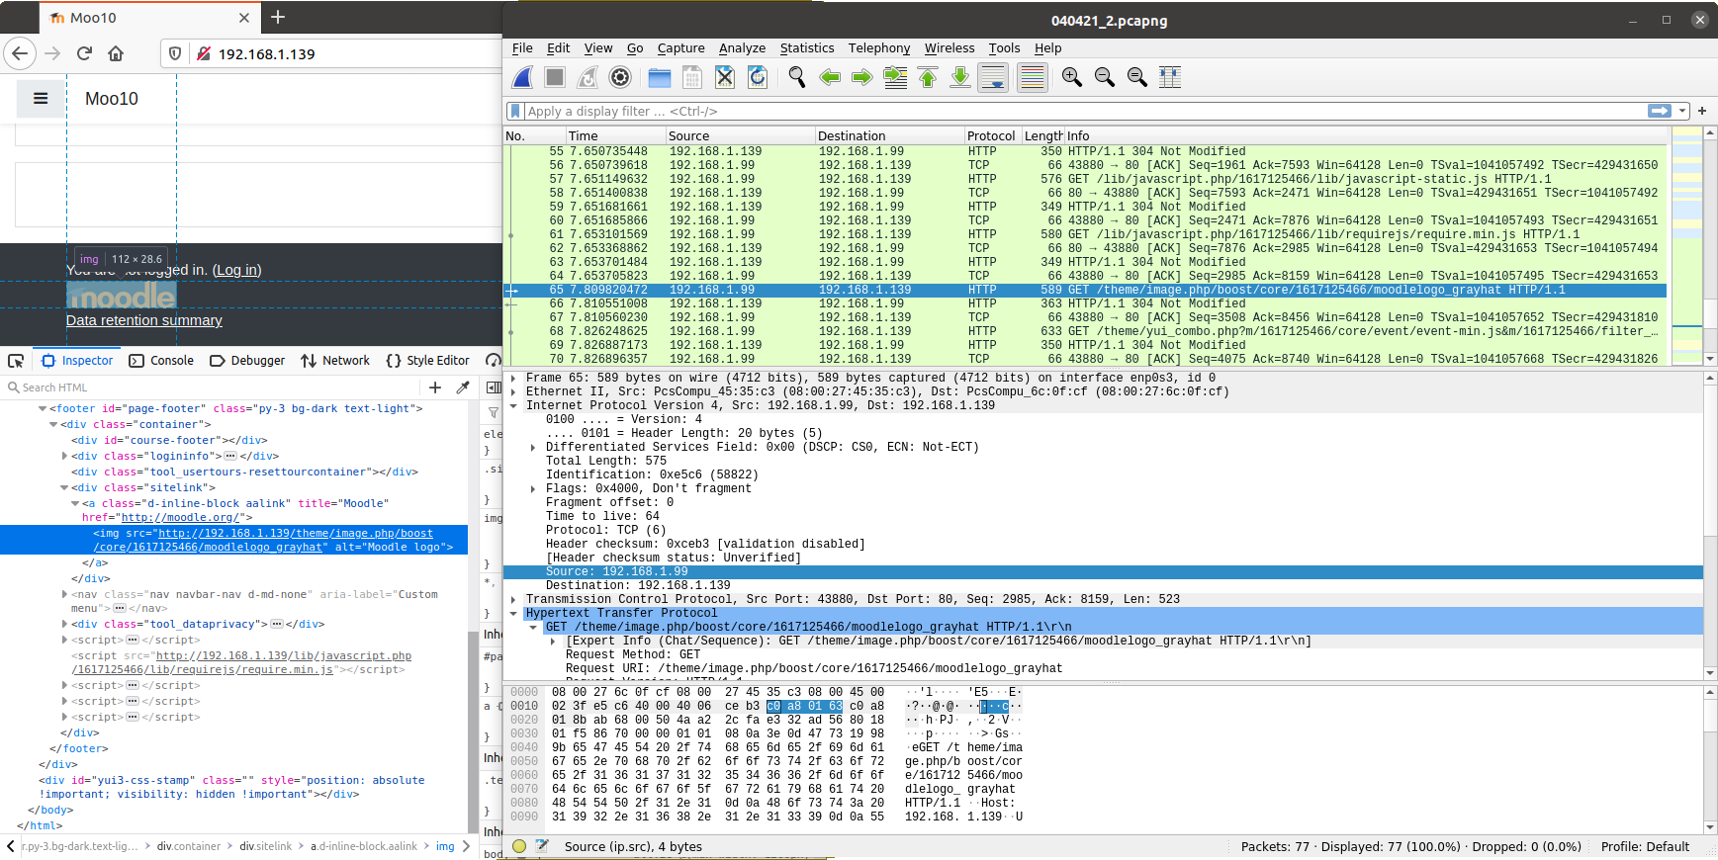Pick an element from the page icon

16,361
